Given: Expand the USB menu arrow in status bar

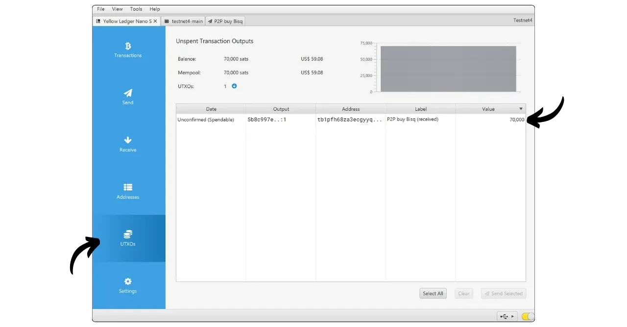Looking at the screenshot, I should 512,317.
